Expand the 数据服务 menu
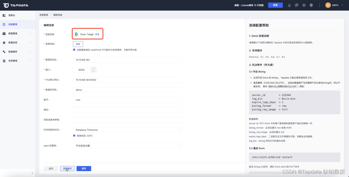 (31, 52)
